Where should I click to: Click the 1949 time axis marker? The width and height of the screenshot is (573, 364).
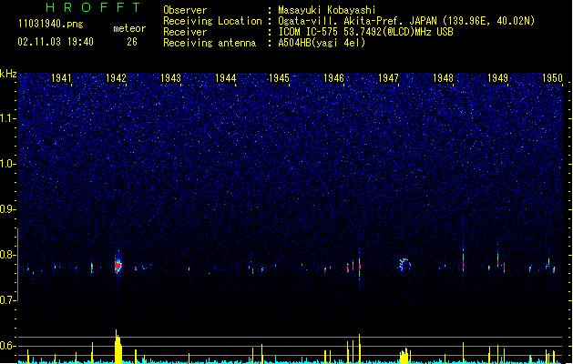click(x=497, y=77)
